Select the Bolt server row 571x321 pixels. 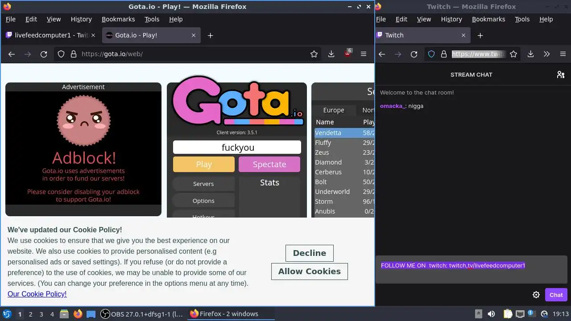(344, 182)
